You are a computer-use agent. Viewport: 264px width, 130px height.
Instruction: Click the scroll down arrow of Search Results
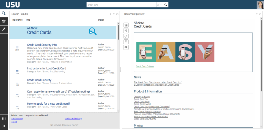tap(118, 111)
